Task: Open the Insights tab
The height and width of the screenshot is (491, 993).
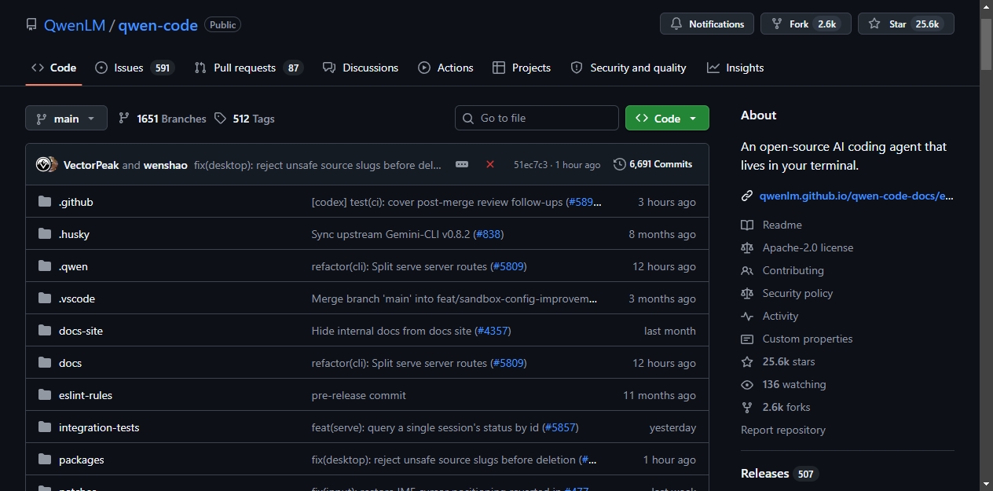Action: point(735,68)
